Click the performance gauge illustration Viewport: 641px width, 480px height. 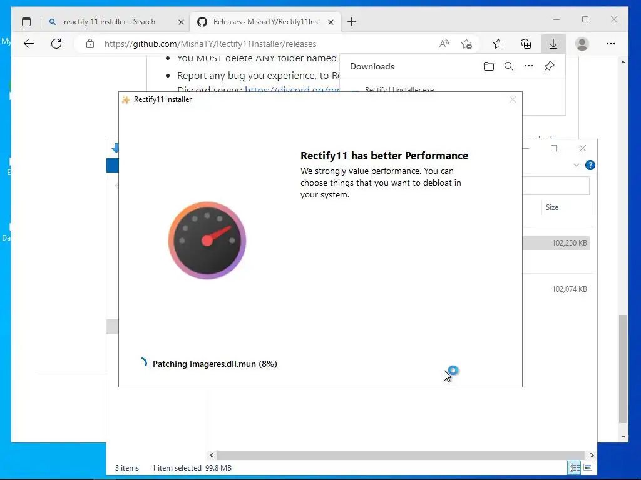click(x=207, y=241)
